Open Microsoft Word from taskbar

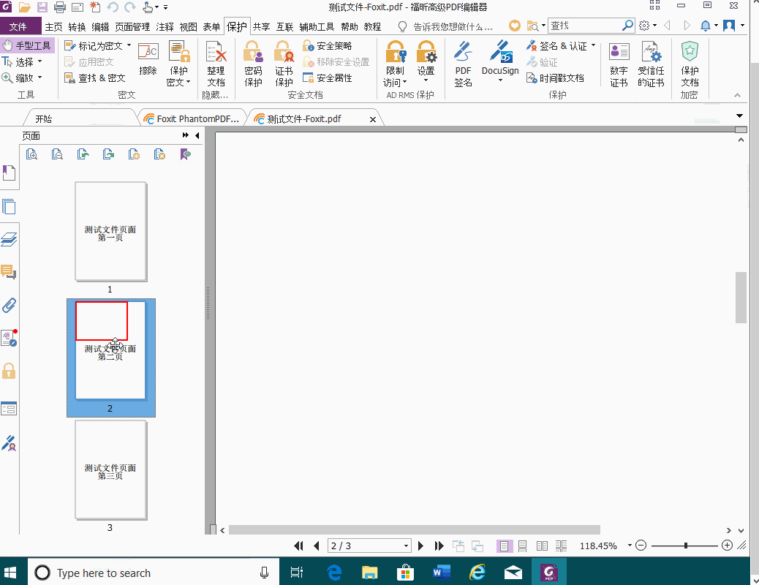(441, 573)
